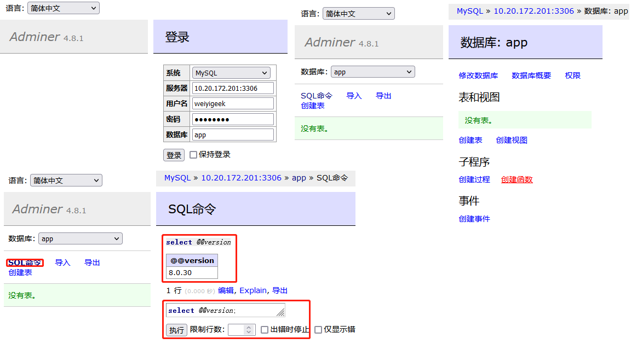Screen dimensions: 631x344
Task: Click the 密码 password field
Action: click(x=233, y=119)
